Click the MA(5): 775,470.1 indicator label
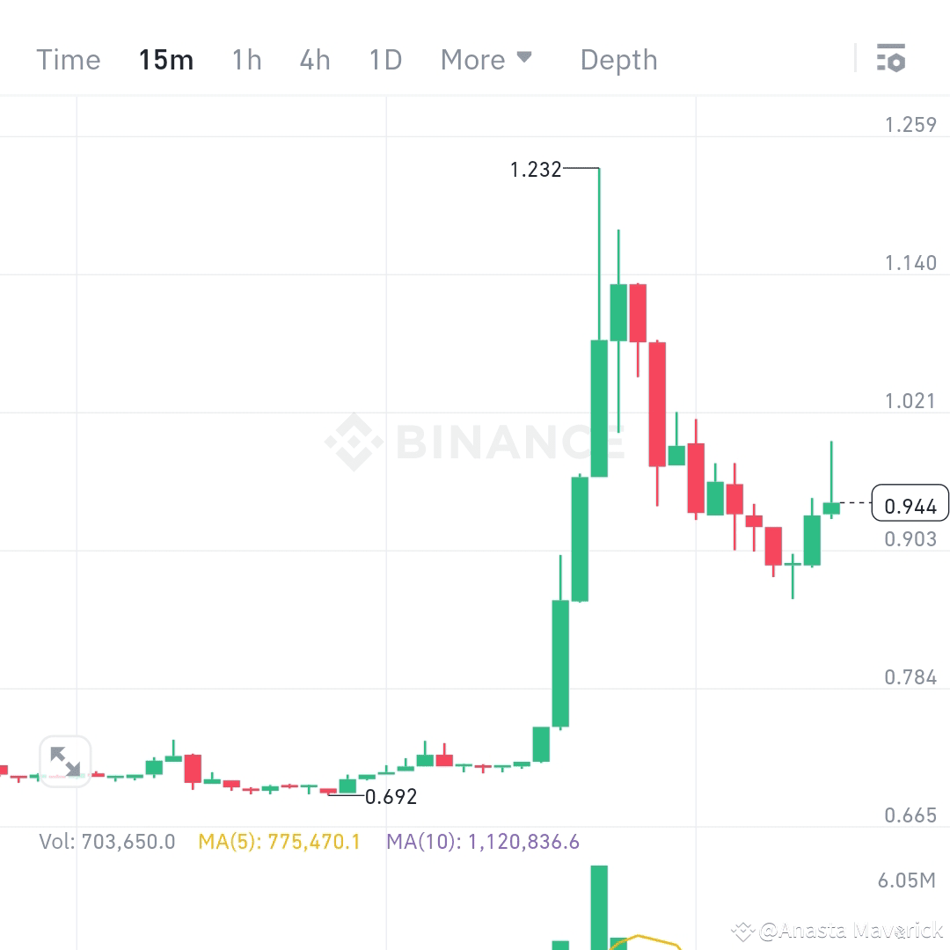The width and height of the screenshot is (950, 950). (x=280, y=841)
